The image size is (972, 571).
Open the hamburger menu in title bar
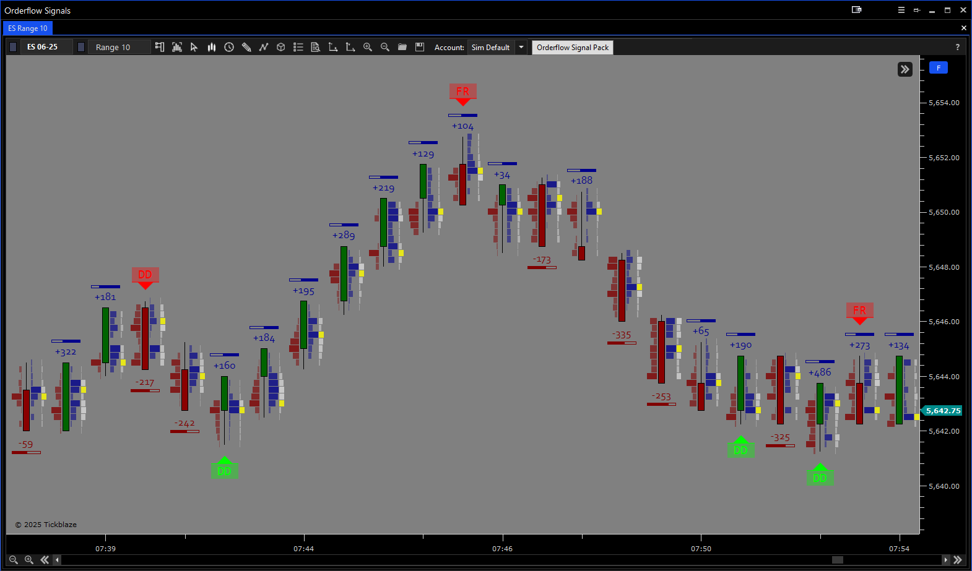click(x=901, y=10)
